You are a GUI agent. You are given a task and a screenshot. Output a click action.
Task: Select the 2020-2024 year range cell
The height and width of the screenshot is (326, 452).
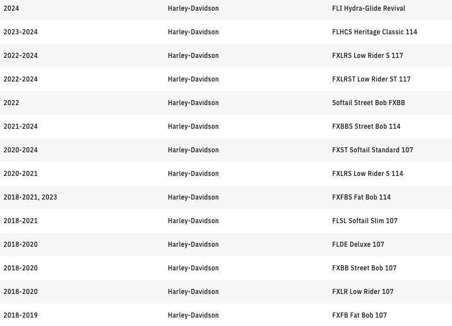coord(20,150)
